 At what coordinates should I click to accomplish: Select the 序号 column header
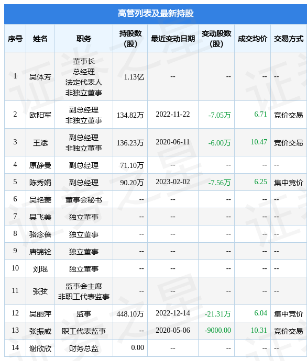(15, 38)
